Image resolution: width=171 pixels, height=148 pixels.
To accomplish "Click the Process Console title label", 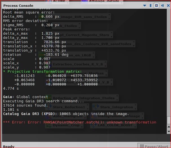I will [18, 6].
